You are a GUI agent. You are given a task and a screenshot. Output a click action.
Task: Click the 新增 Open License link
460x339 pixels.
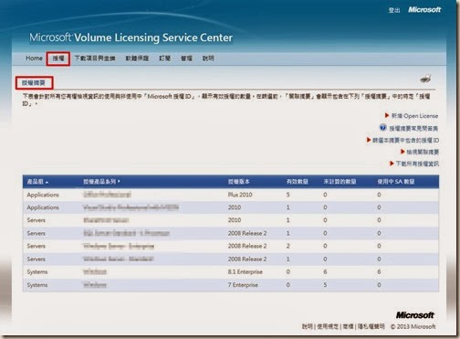(x=414, y=116)
